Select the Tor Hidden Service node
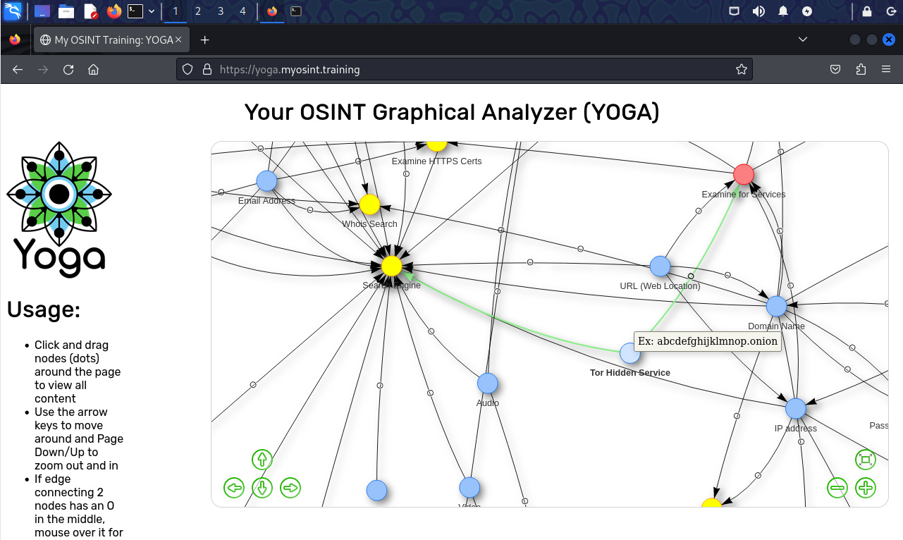 (x=629, y=353)
